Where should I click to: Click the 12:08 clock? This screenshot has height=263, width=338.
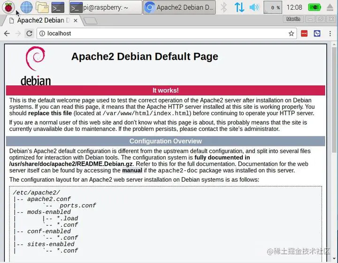[294, 8]
